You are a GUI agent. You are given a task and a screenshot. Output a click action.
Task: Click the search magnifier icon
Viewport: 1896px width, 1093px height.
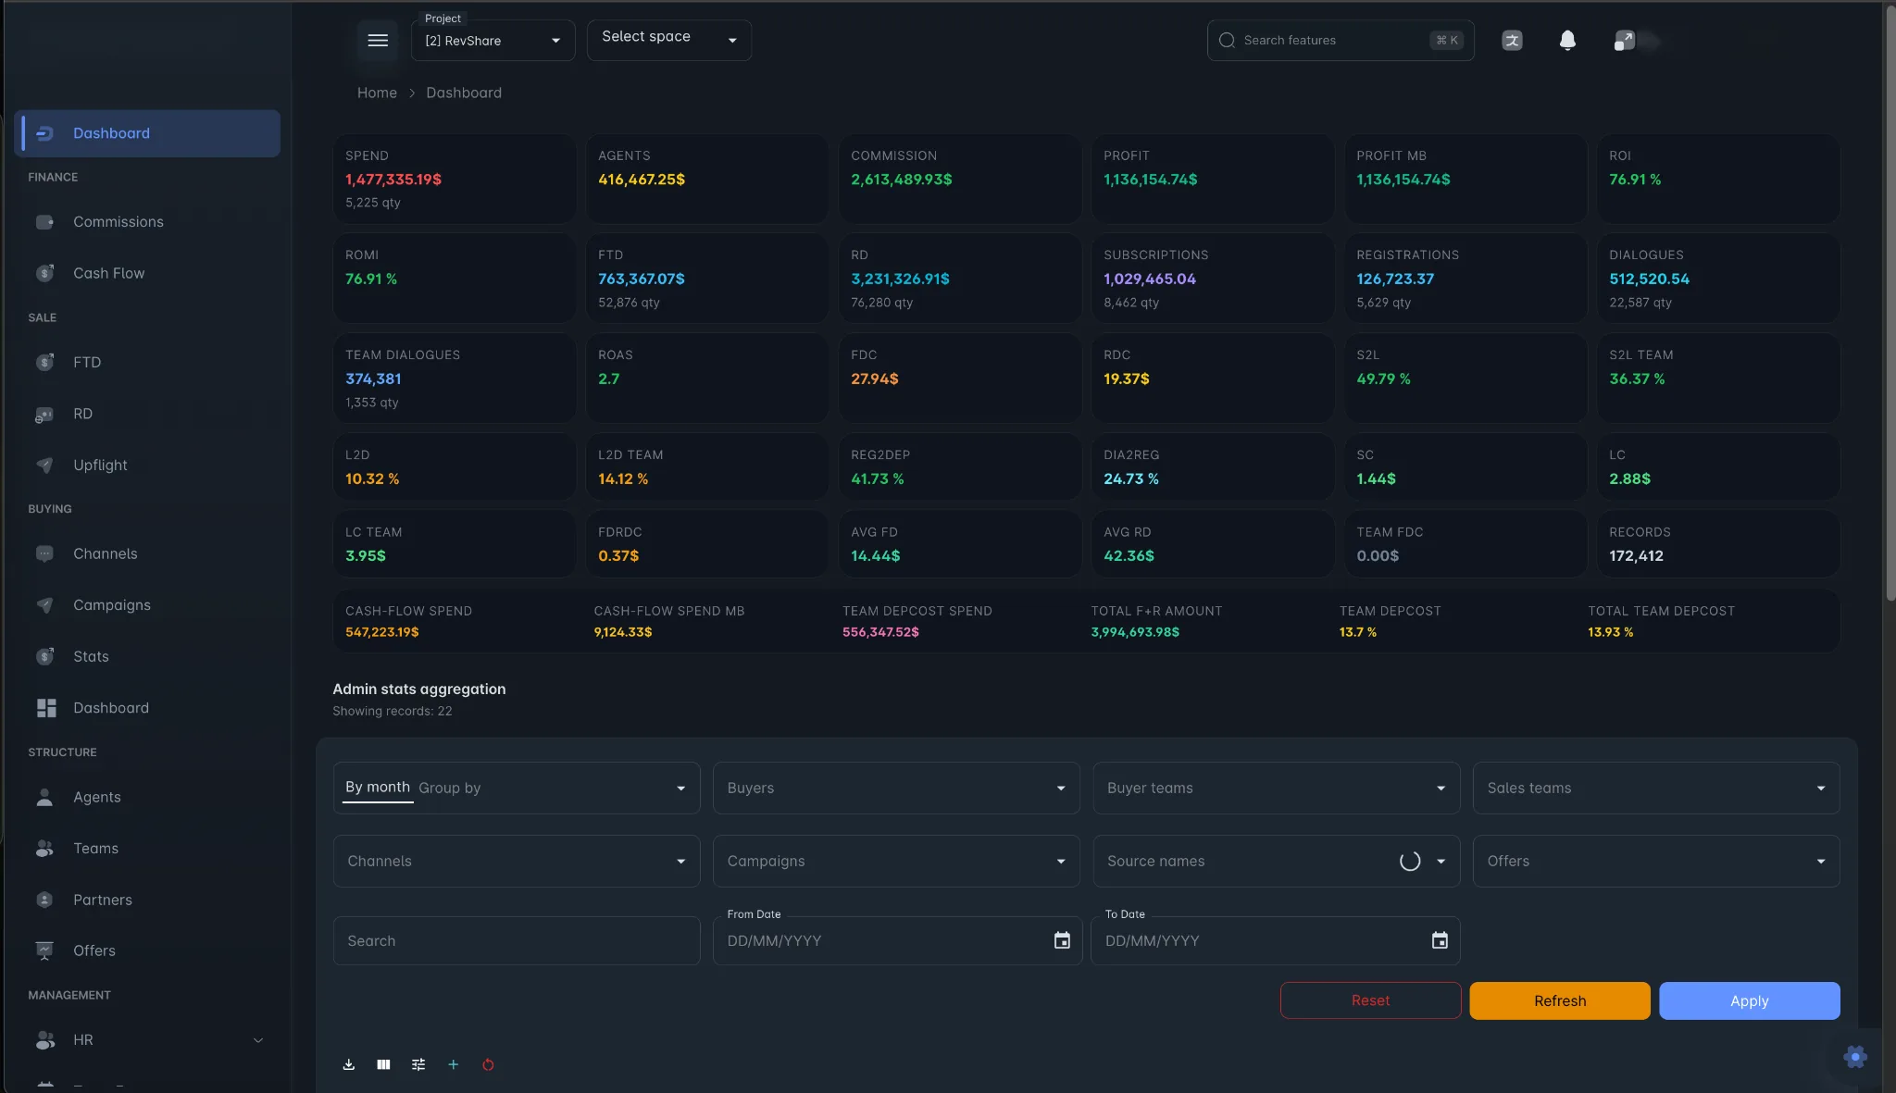click(1227, 40)
